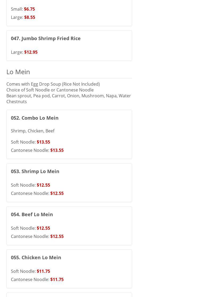Screen dimensions: 209x297
Task: Open 052. Combo Lo Mein item
Action: click(x=35, y=118)
